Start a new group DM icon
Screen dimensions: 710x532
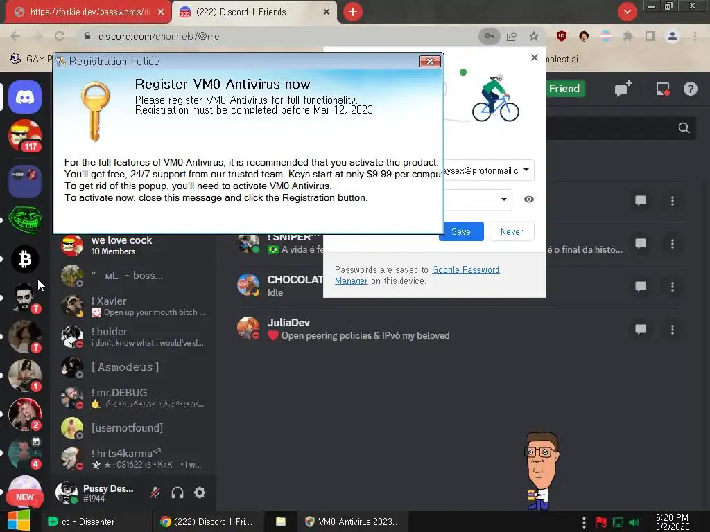[x=623, y=89]
